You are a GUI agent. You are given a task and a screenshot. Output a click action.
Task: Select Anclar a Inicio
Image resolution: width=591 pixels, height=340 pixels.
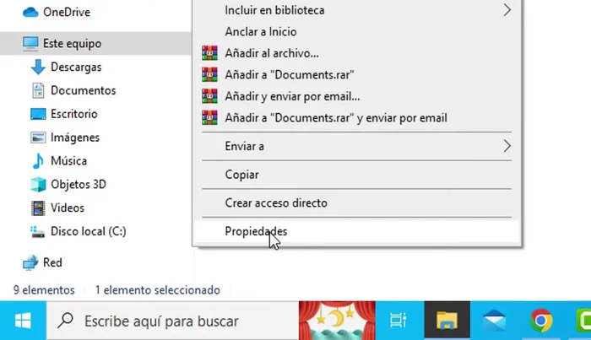click(x=356, y=31)
